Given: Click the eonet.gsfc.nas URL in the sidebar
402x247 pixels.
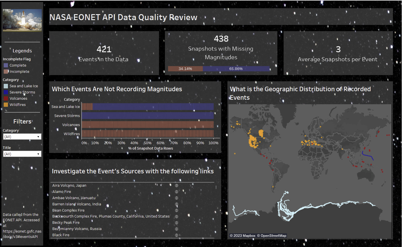Looking at the screenshot, I should click(22, 231).
